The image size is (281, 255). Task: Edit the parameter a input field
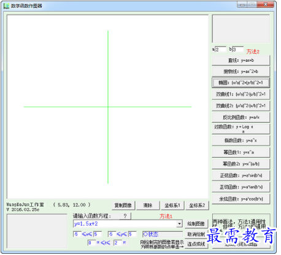[220, 50]
